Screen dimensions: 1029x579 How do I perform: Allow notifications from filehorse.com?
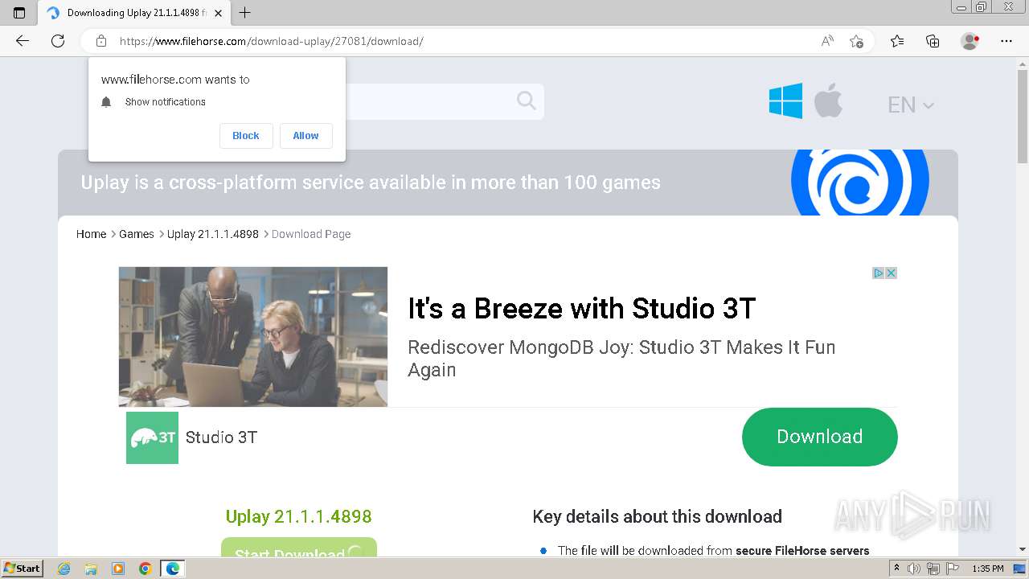tap(305, 136)
